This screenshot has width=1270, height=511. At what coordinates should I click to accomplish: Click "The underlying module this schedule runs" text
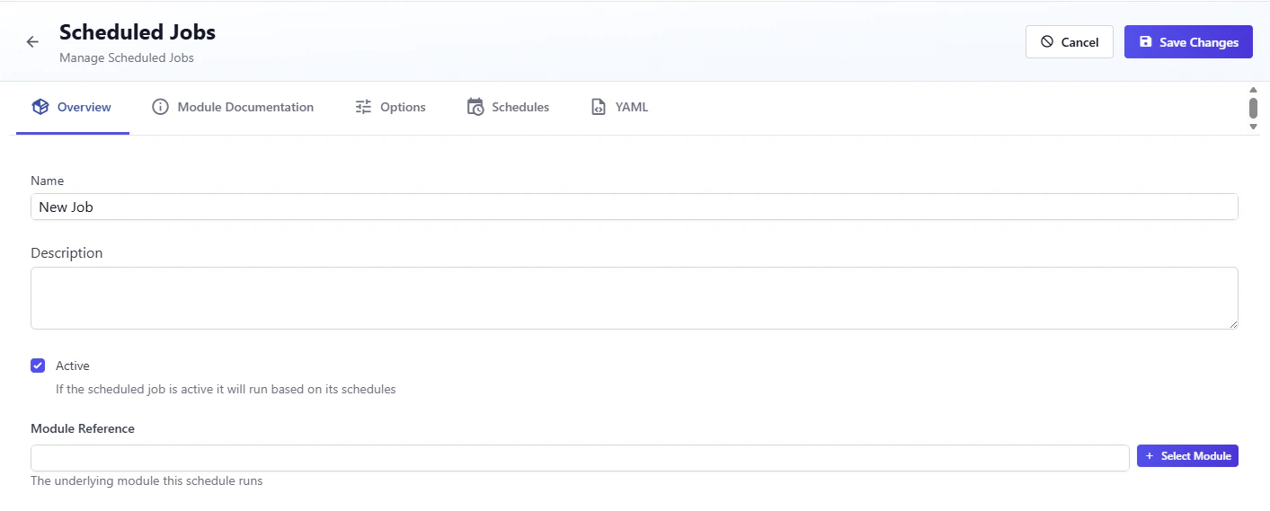147,480
